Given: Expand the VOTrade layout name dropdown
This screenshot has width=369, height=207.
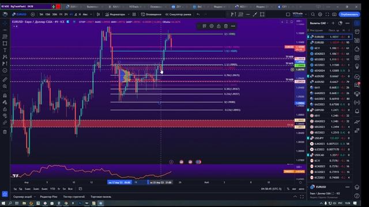Looking at the screenshot, I should 306,14.
